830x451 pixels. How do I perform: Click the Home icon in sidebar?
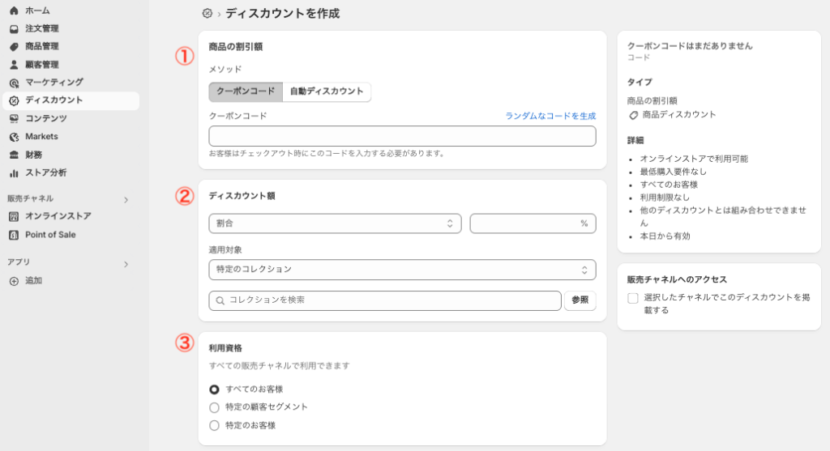[14, 11]
